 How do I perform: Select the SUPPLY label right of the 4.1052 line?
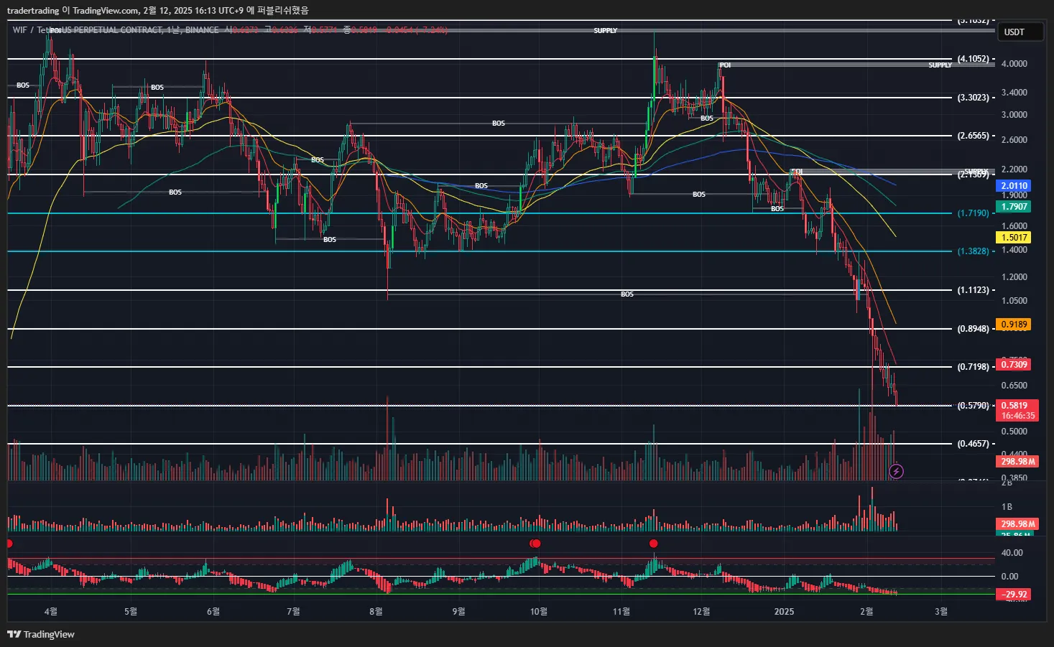[940, 65]
